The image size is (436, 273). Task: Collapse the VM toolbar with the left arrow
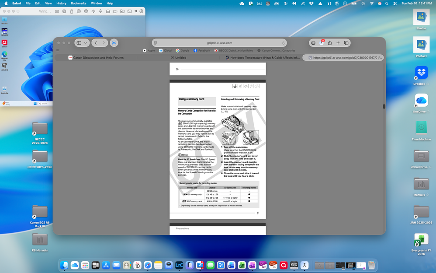coord(136,11)
